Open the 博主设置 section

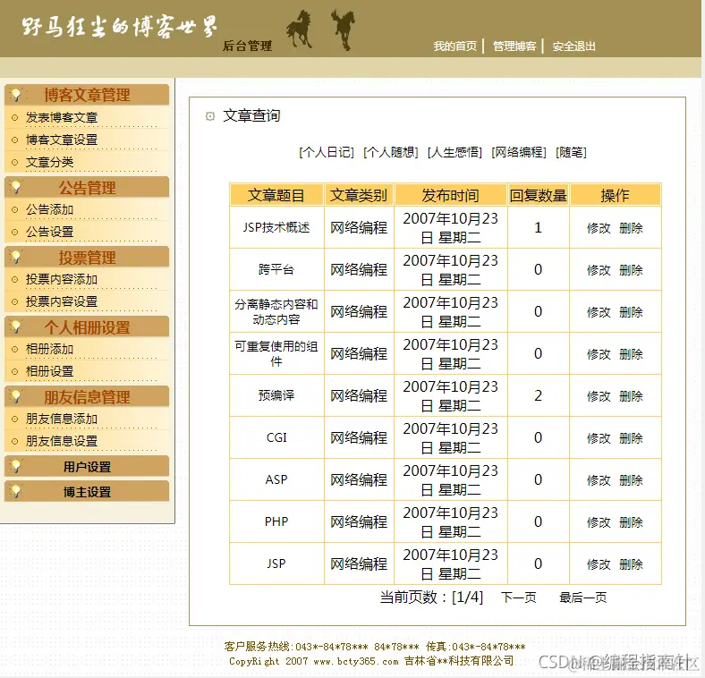tap(87, 492)
